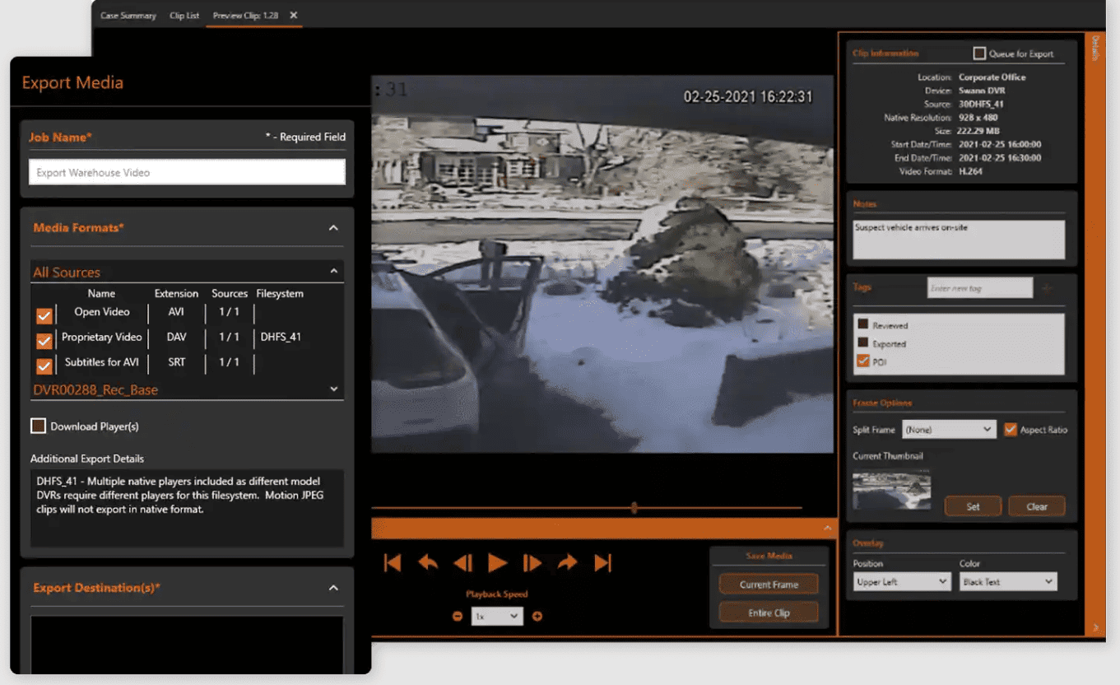Open the playback speed 1x dropdown

[x=497, y=616]
